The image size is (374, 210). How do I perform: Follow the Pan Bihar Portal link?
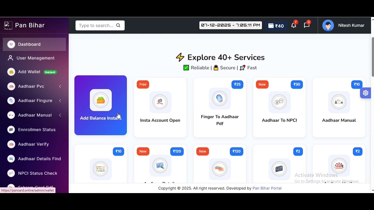(267, 188)
